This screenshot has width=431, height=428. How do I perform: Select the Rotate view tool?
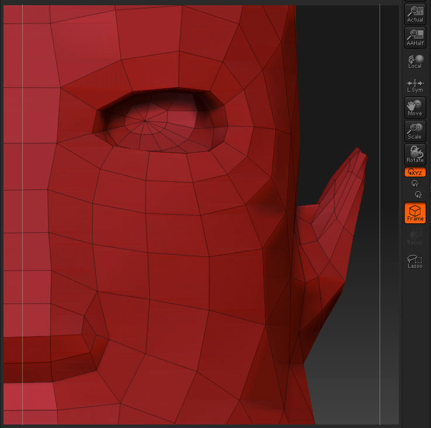(x=415, y=154)
